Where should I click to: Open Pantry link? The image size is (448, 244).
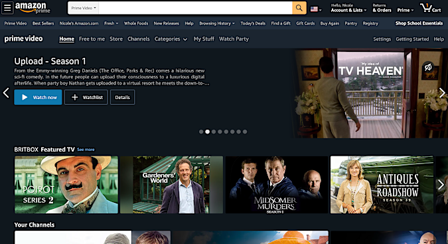pos(351,23)
